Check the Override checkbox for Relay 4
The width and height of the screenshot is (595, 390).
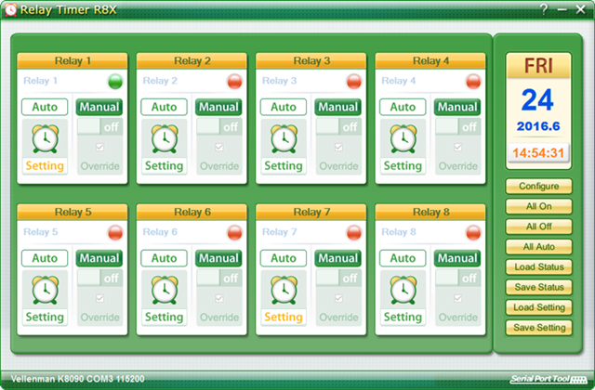click(458, 147)
